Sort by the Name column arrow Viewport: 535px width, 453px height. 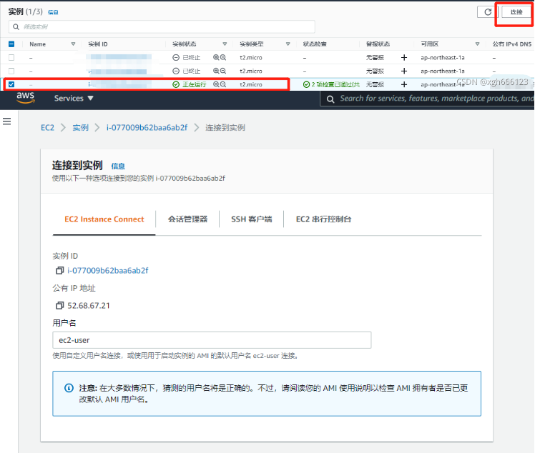[x=73, y=44]
